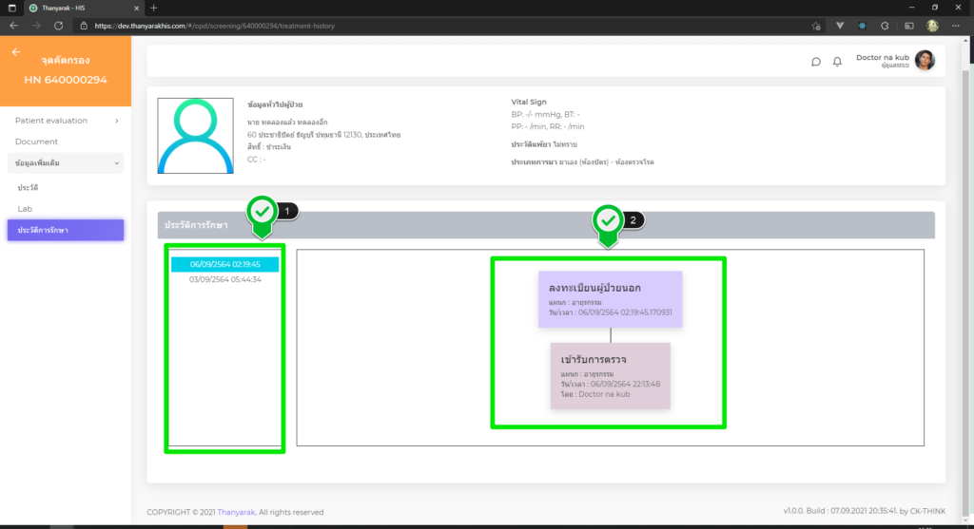Viewport: 974px width, 529px height.
Task: Click the Doctor na kub profile avatar
Action: point(925,61)
